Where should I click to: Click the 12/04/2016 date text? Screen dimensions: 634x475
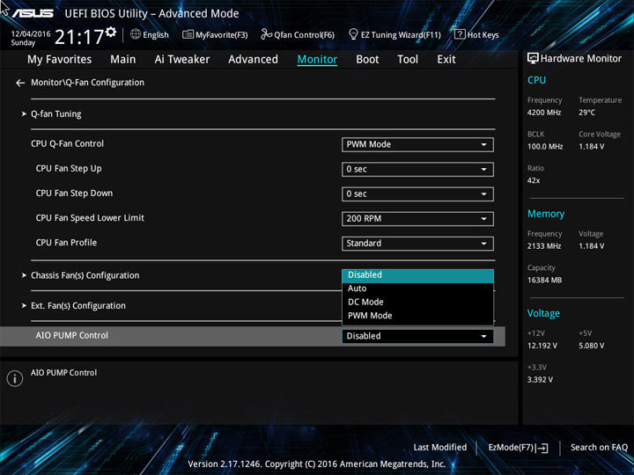pyautogui.click(x=31, y=34)
